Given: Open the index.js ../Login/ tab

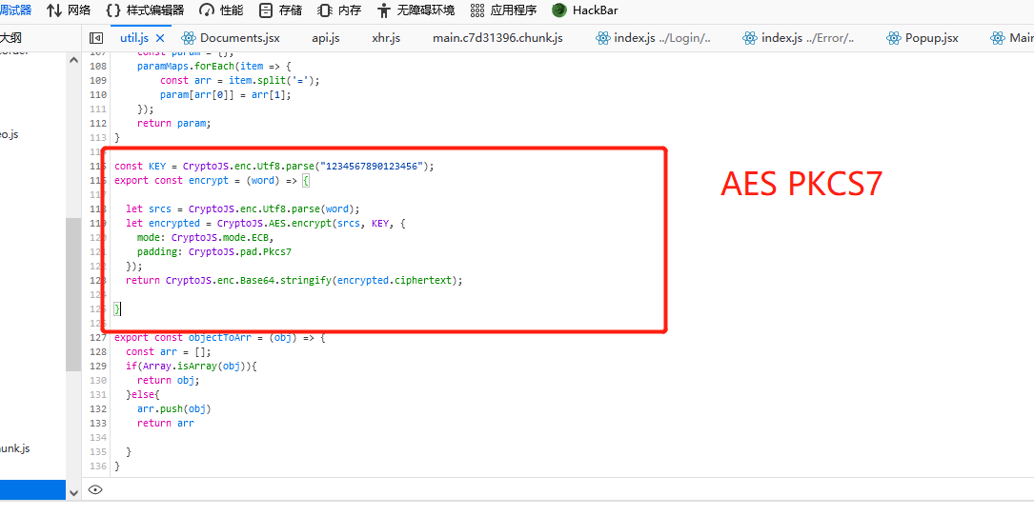Looking at the screenshot, I should (x=654, y=38).
